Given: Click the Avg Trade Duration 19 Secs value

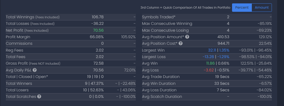Looking at the screenshot, I should (x=222, y=77).
